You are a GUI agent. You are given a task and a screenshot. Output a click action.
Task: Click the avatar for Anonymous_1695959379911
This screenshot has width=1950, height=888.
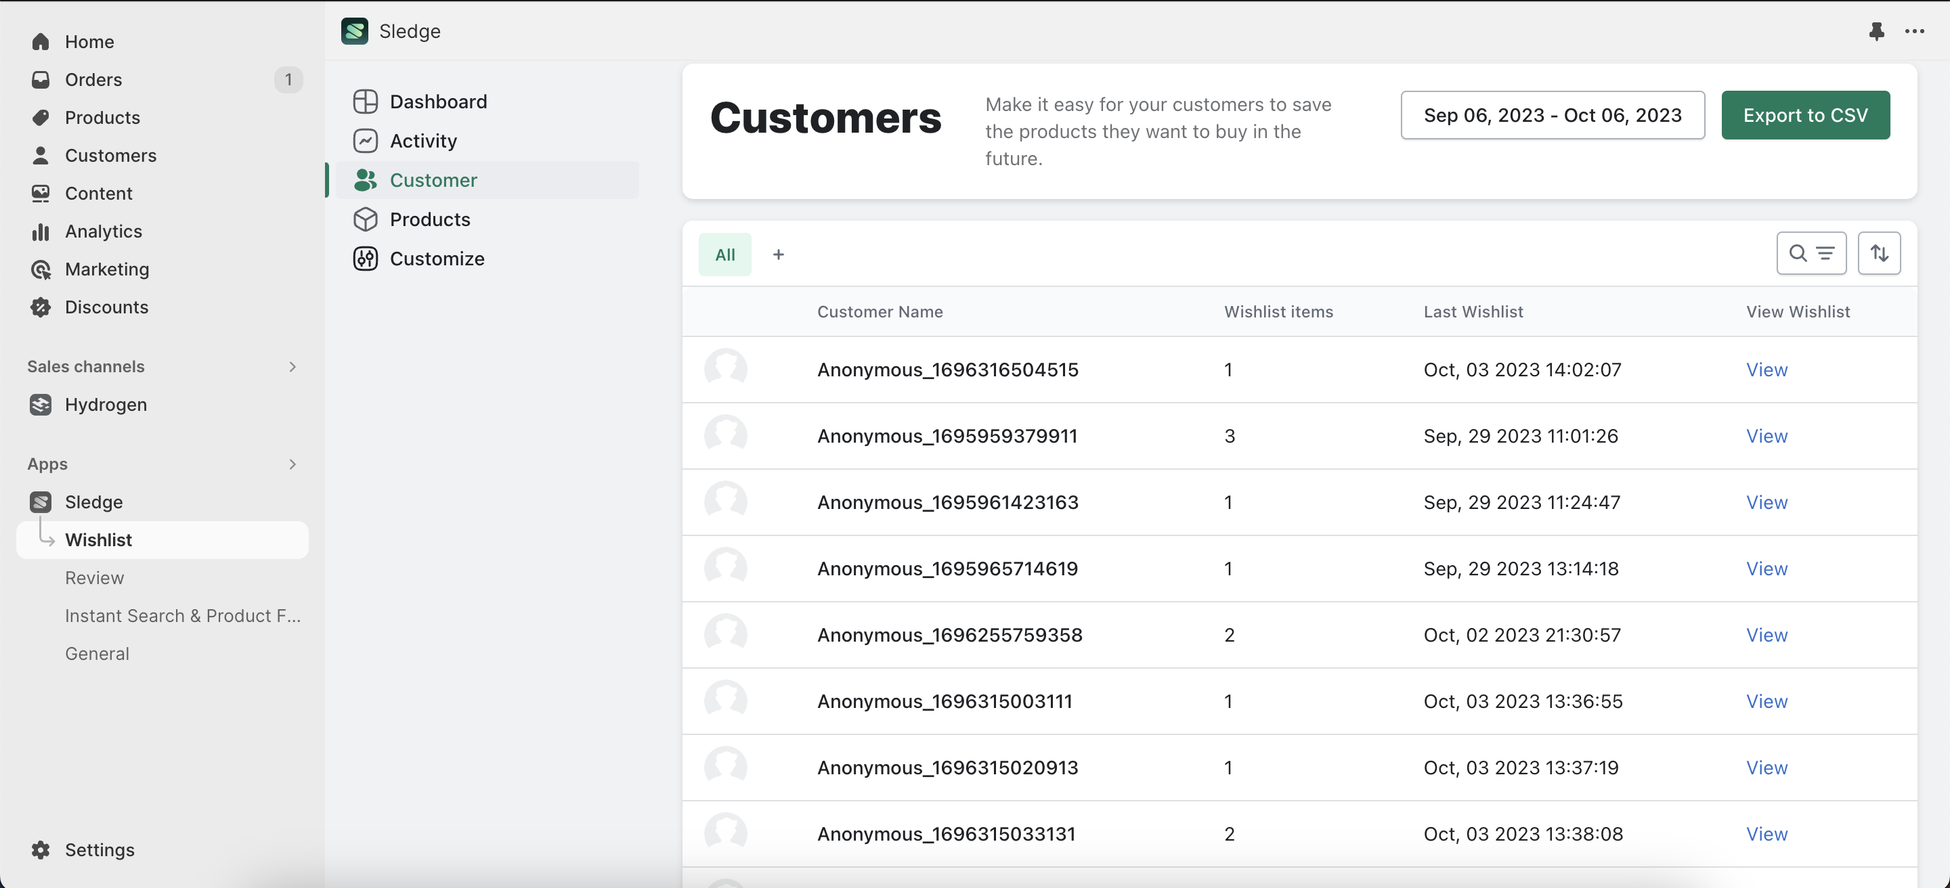point(725,436)
